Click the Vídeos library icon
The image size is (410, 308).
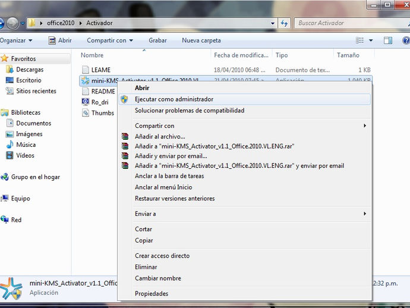10,155
